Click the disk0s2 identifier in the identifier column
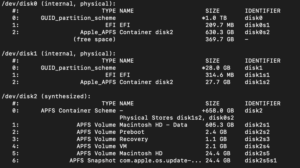 257,32
